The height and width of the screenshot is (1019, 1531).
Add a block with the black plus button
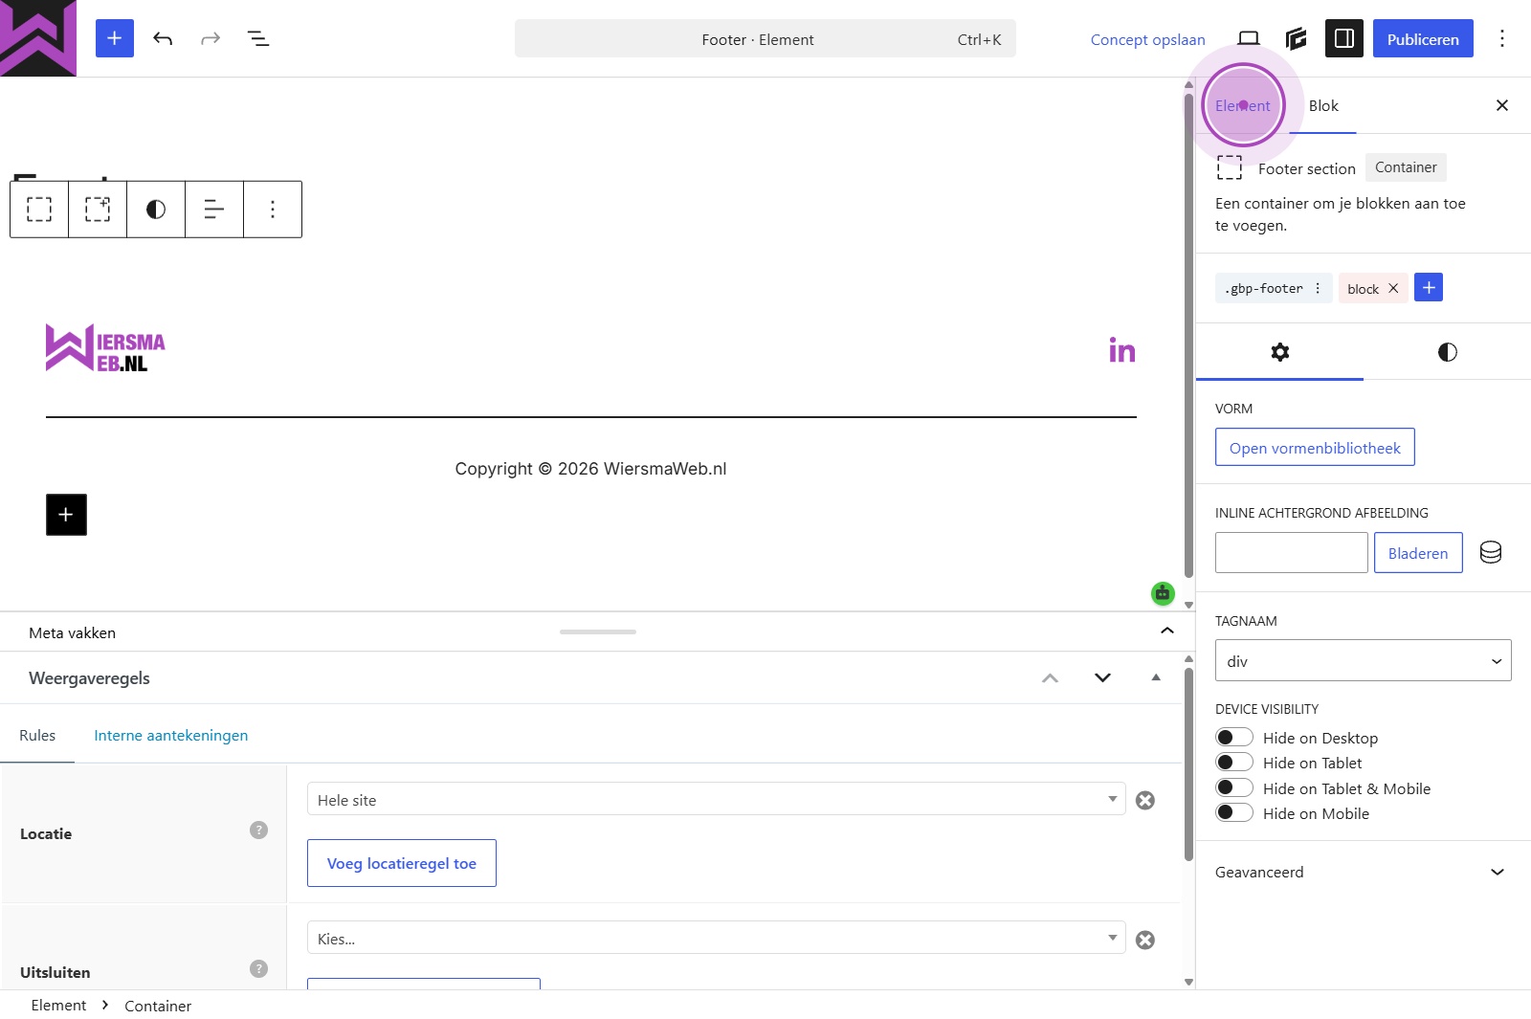coord(66,515)
